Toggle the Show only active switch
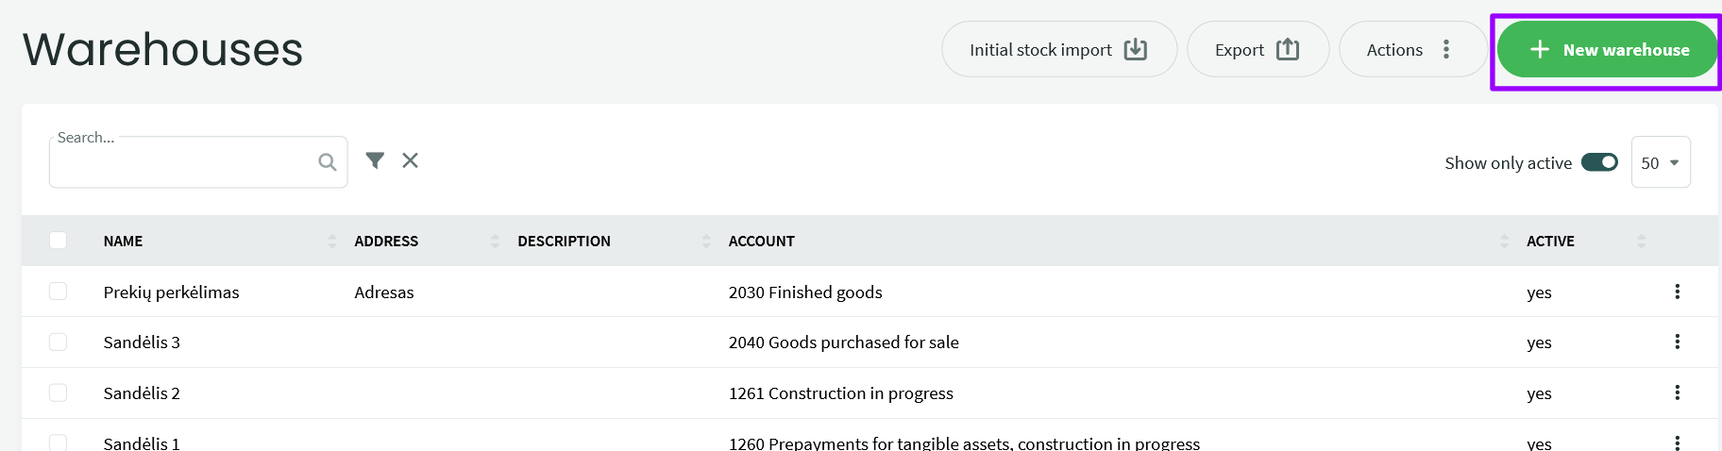The width and height of the screenshot is (1722, 451). tap(1599, 162)
